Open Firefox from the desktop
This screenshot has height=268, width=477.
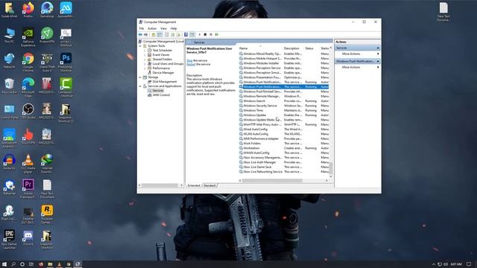point(28,10)
